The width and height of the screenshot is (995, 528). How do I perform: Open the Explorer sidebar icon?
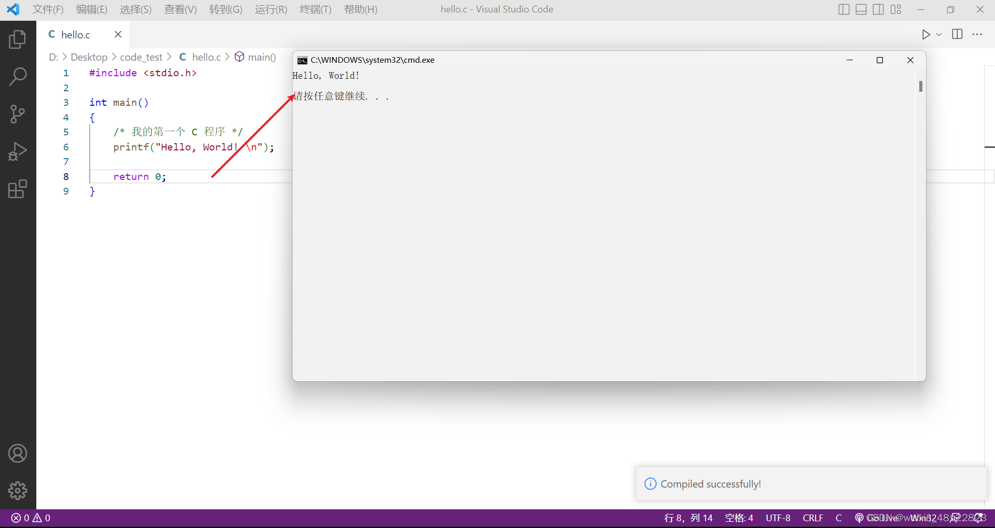17,38
